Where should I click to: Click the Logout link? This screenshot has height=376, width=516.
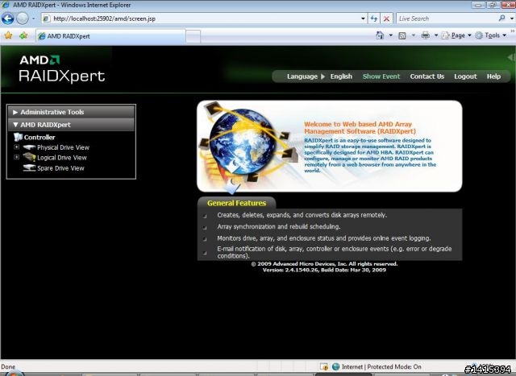click(x=465, y=76)
